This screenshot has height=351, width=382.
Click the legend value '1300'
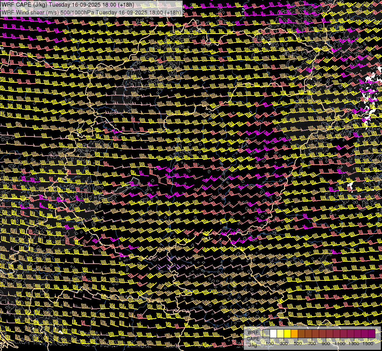click(354, 344)
